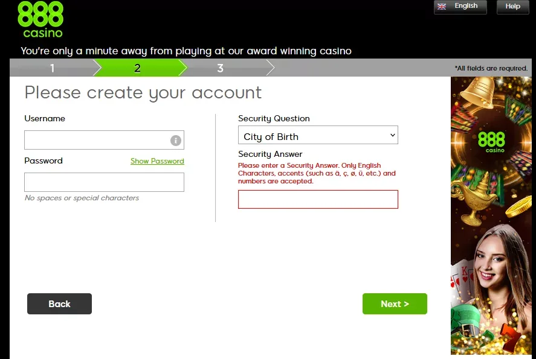Focus the Security Answer input field
This screenshot has width=536, height=359.
point(318,199)
